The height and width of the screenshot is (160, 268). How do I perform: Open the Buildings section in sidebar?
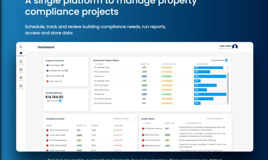click(21, 61)
